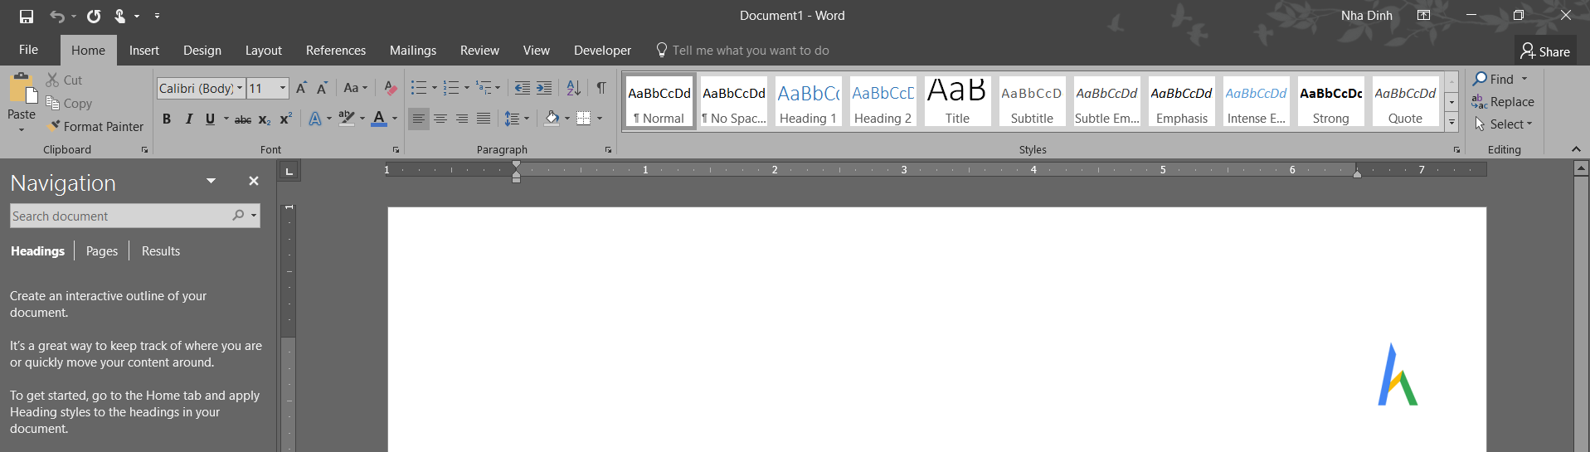Open the References tab
Screen dimensions: 1590x452
tap(336, 51)
